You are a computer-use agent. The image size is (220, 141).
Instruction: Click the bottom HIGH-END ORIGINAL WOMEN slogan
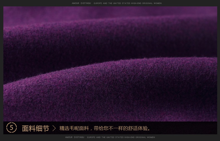point(140,137)
